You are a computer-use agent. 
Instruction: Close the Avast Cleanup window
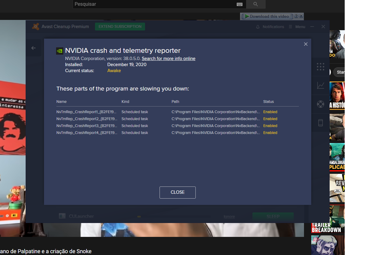323,27
